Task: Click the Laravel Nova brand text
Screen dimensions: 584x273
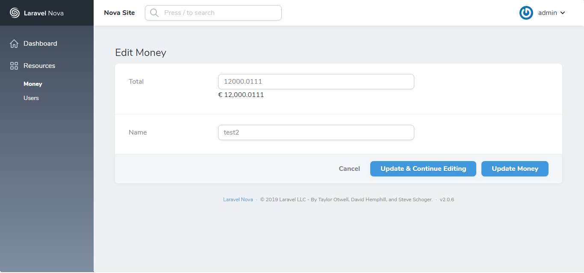Action: click(44, 13)
